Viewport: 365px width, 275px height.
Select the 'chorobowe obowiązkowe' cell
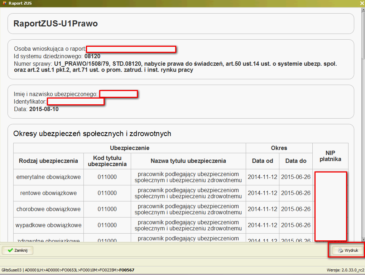[x=48, y=209]
